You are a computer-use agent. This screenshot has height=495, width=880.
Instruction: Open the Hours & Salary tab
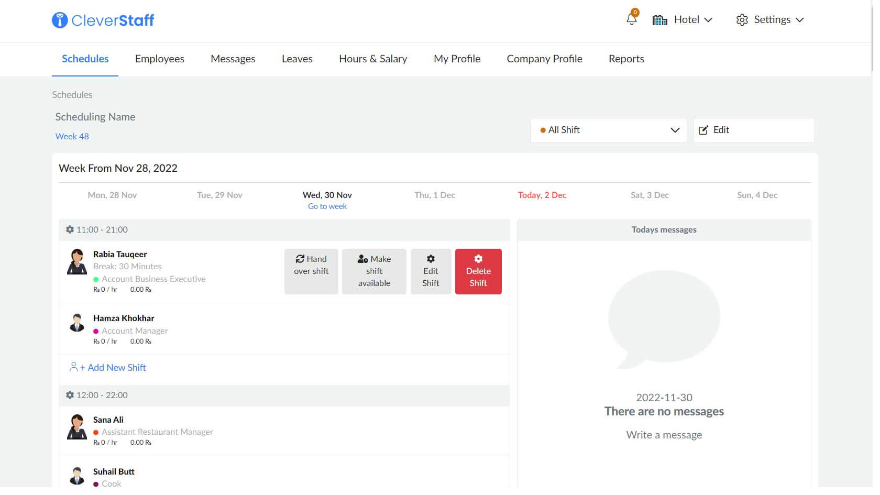[373, 59]
